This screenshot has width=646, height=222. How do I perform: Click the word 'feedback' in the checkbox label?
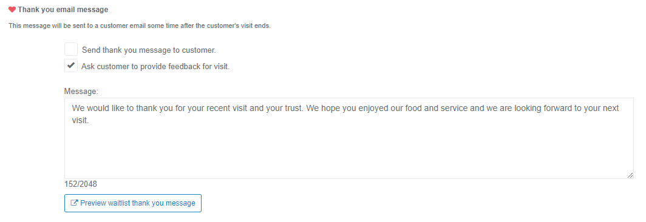tap(184, 66)
